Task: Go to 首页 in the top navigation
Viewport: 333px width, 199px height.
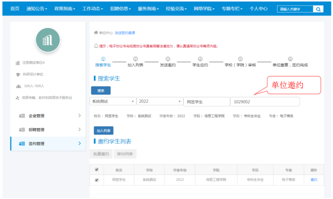Action: coord(15,9)
